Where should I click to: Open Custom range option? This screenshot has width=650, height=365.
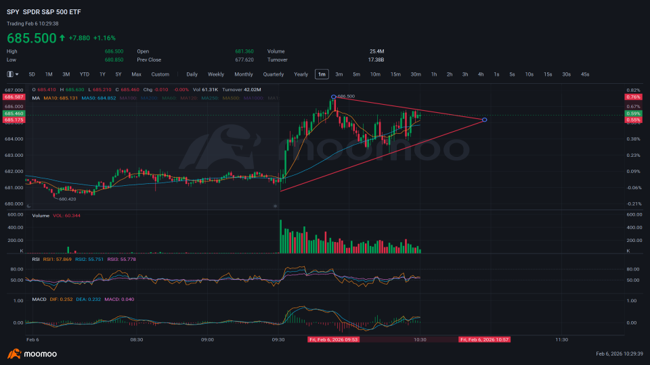pyautogui.click(x=160, y=74)
